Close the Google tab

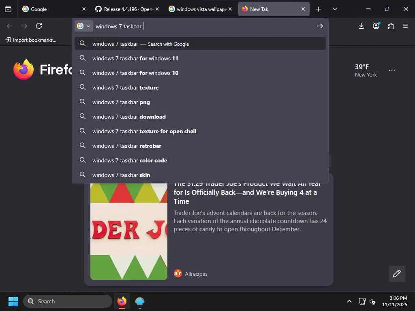pyautogui.click(x=84, y=9)
